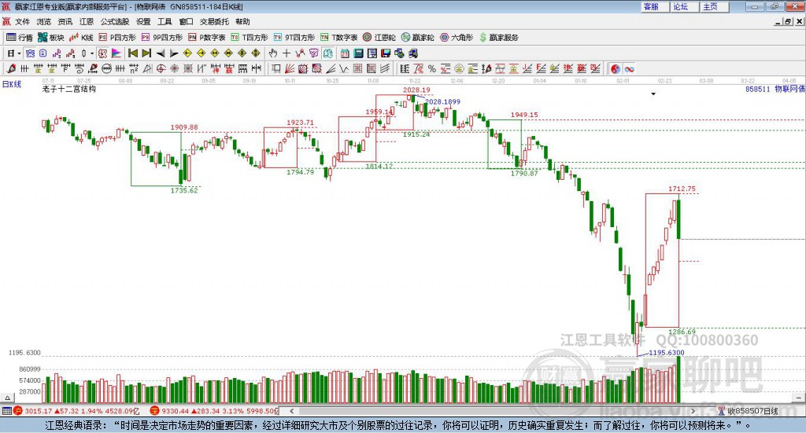Viewport: 806px width, 433px height.
Task: Open the P数字表 number table
Action: [x=207, y=38]
